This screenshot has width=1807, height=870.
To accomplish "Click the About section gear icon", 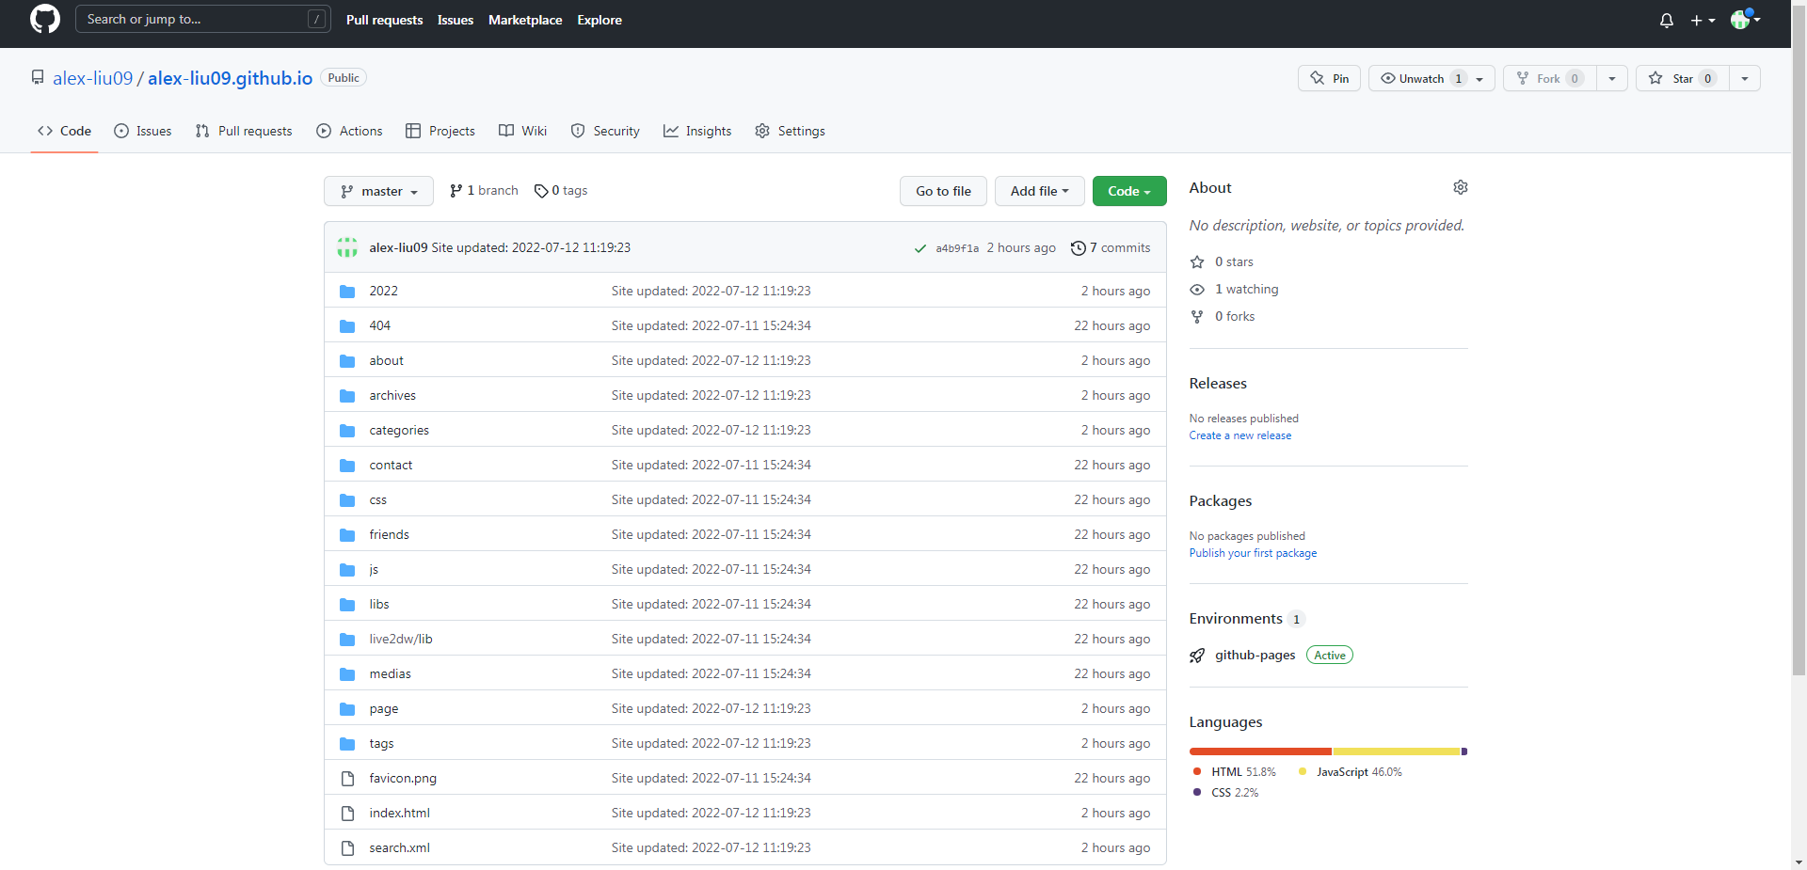I will pyautogui.click(x=1460, y=188).
